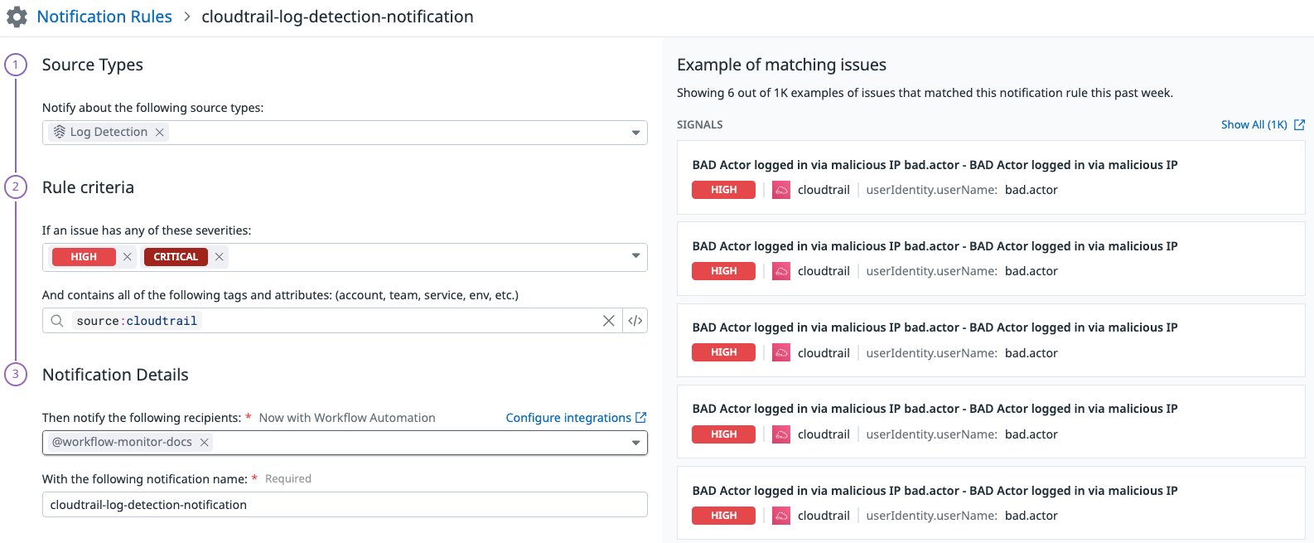1314x543 pixels.
Task: Click the notification name input field
Action: (x=345, y=505)
